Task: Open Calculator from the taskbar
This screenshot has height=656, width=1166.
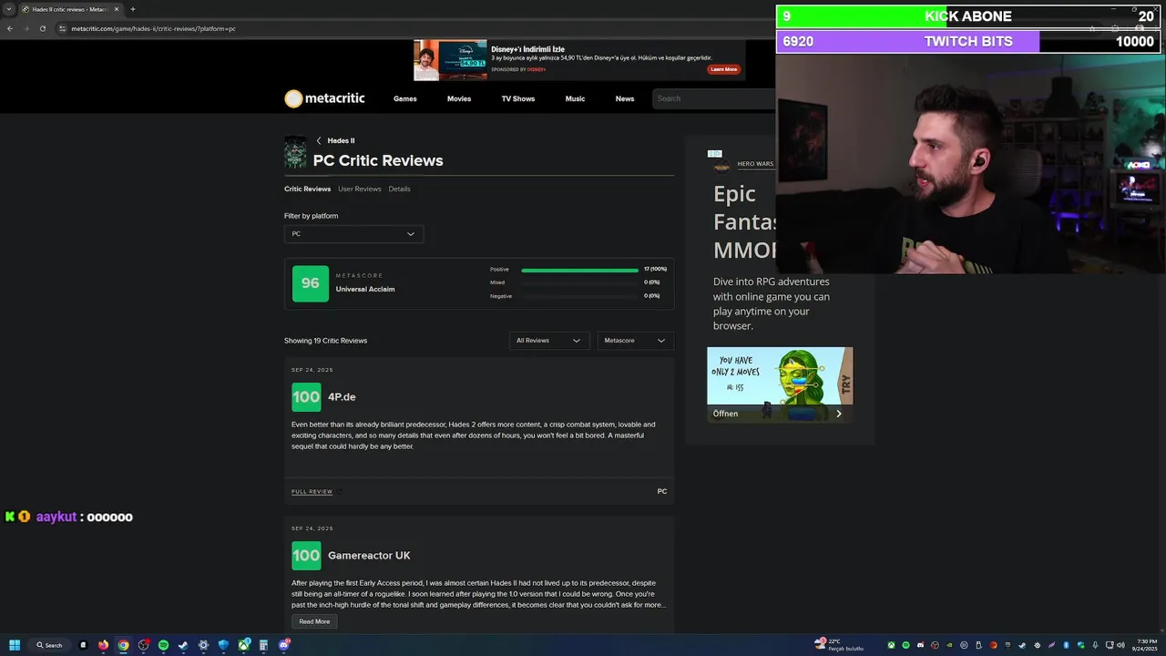Action: [263, 645]
